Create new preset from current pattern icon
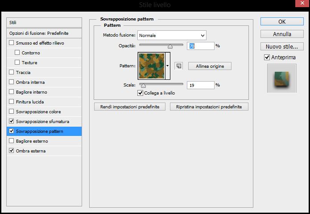 179,66
